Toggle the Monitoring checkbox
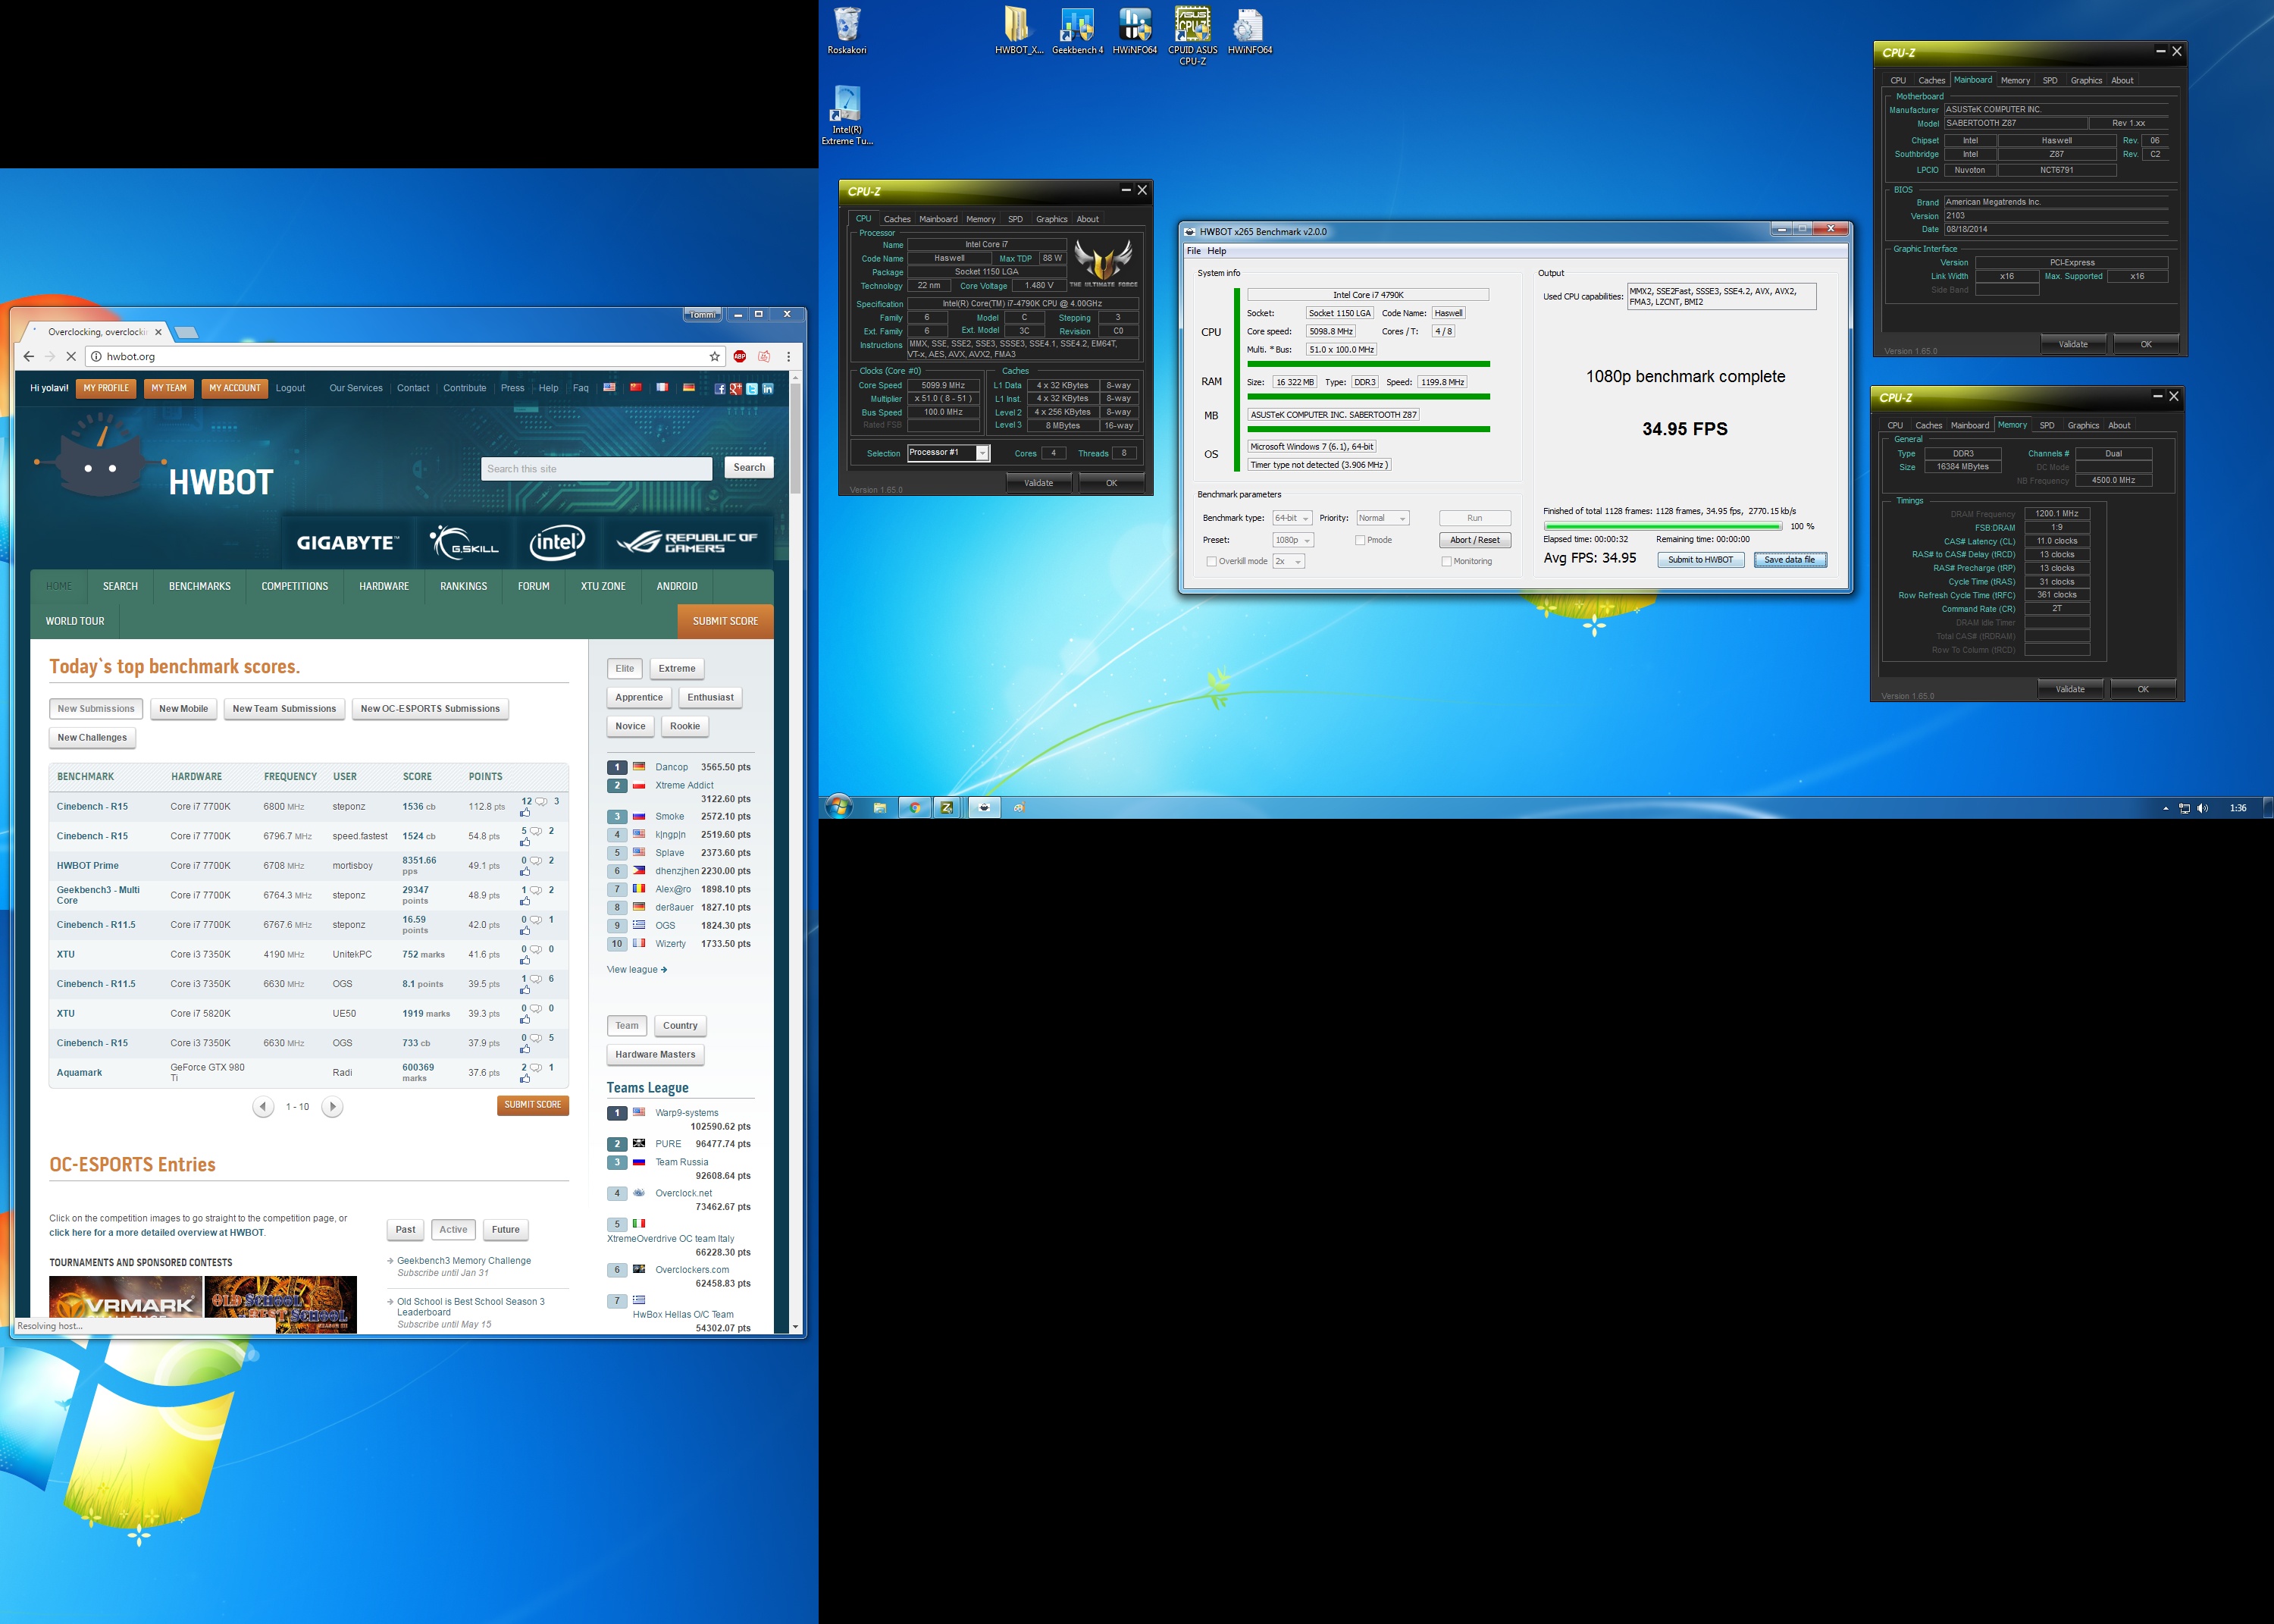Image resolution: width=2274 pixels, height=1624 pixels. [x=1446, y=562]
